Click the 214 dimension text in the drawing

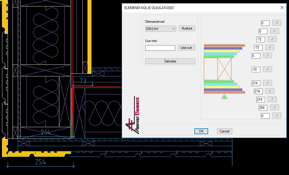pyautogui.click(x=46, y=132)
